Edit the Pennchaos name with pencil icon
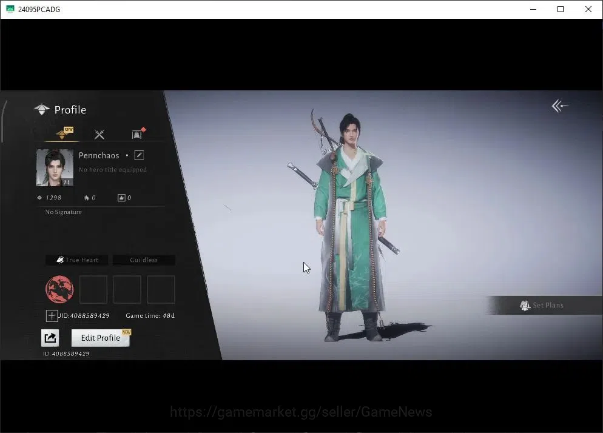603x433 pixels. [139, 155]
